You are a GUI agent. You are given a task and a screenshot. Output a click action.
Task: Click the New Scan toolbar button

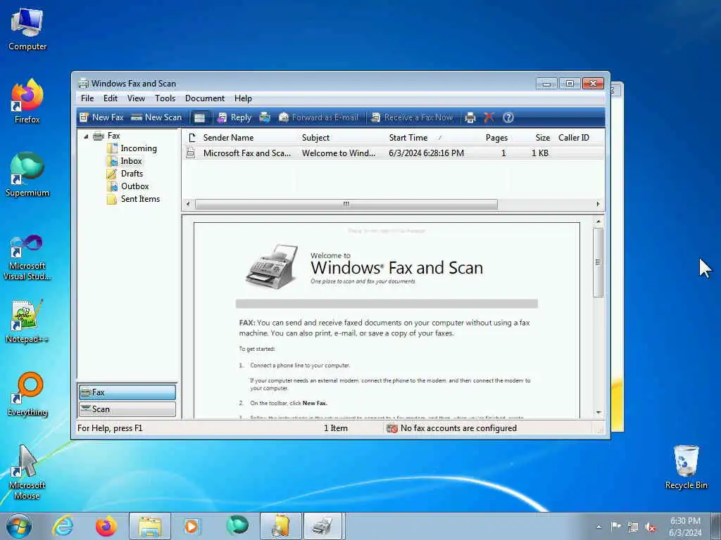156,117
